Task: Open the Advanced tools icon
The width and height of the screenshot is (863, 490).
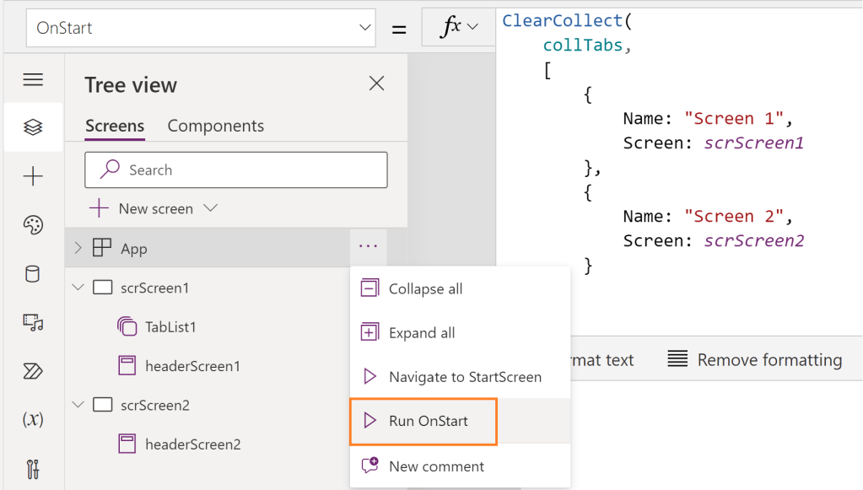Action: click(x=33, y=468)
